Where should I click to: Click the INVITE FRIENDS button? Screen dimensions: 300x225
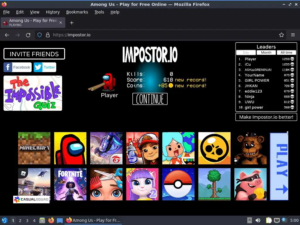point(34,54)
